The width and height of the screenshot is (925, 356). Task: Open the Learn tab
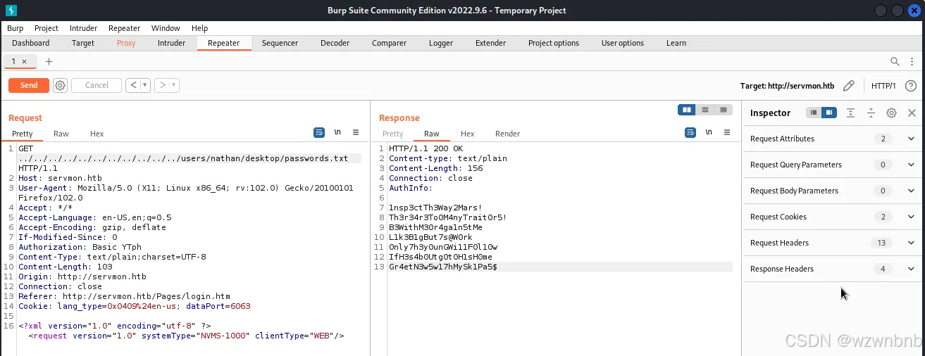(x=676, y=43)
